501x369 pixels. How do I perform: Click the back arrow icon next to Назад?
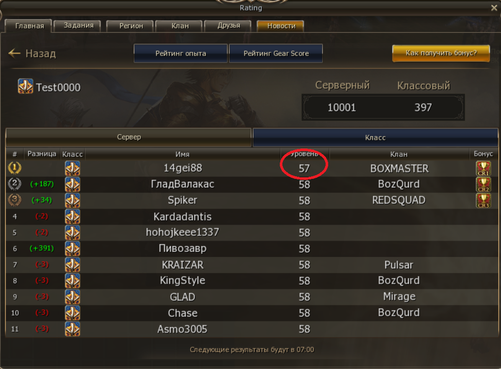point(14,53)
